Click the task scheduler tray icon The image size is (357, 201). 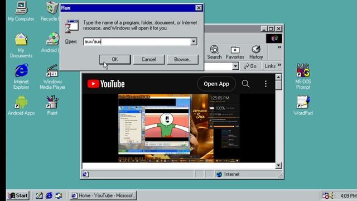coord(325,195)
